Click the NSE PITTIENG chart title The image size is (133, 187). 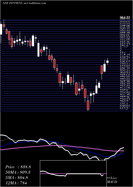tap(24, 3)
